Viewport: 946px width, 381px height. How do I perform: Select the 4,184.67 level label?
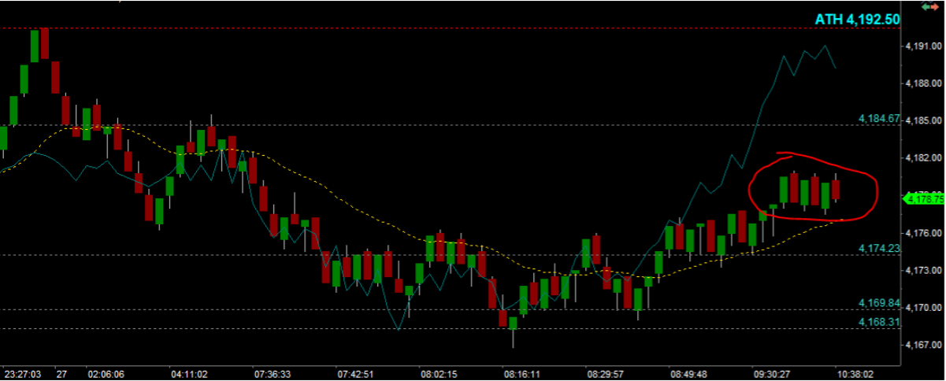pos(879,118)
